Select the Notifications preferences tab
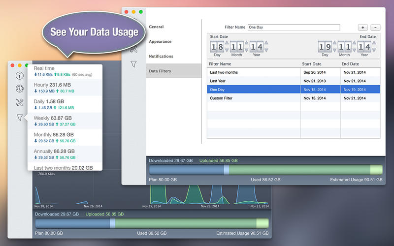The height and width of the screenshot is (246, 394). click(x=161, y=56)
